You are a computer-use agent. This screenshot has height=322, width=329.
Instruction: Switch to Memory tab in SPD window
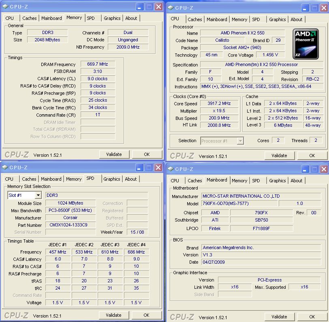coord(74,179)
